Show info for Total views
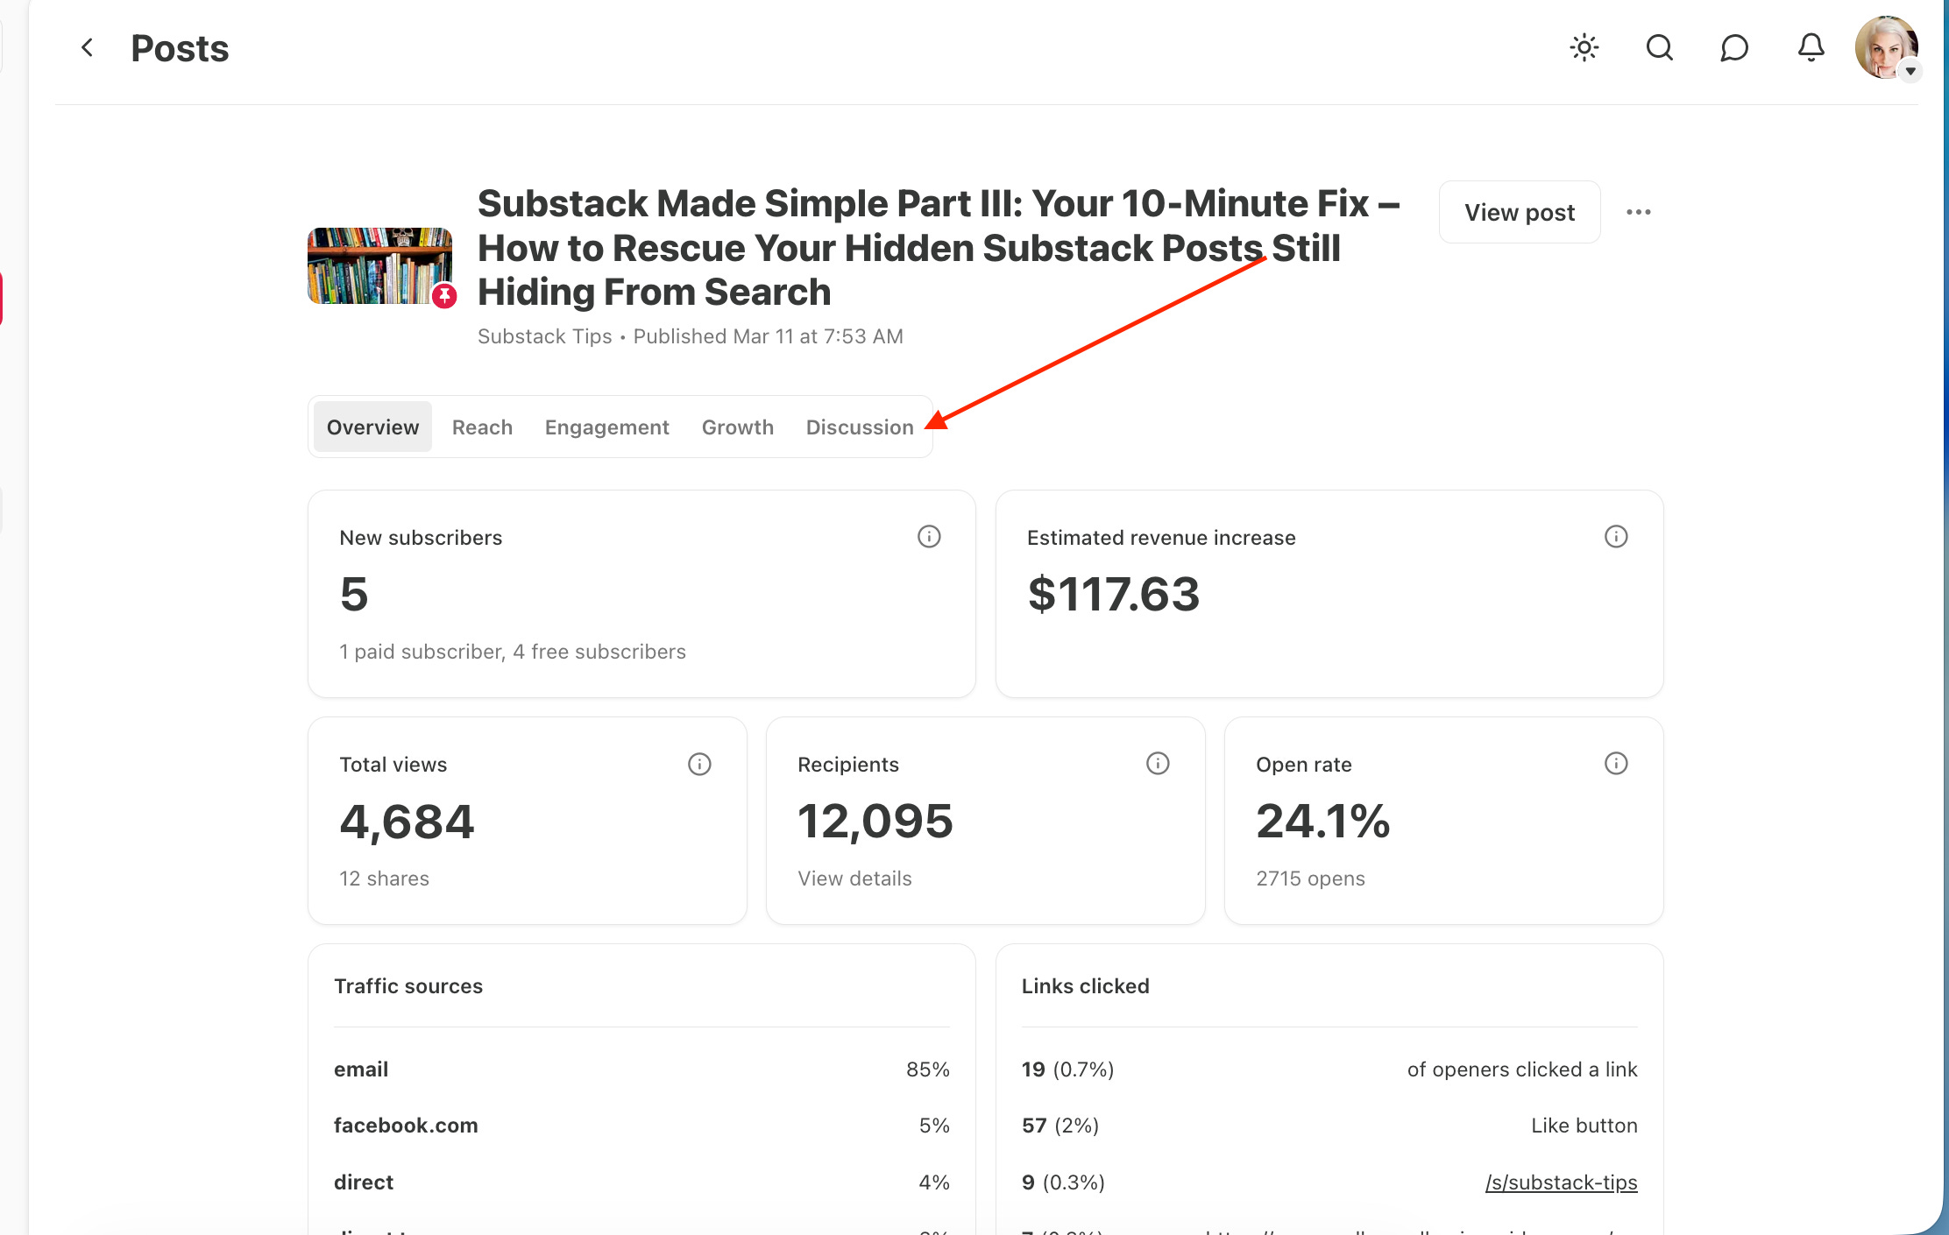The height and width of the screenshot is (1235, 1949). pyautogui.click(x=699, y=764)
